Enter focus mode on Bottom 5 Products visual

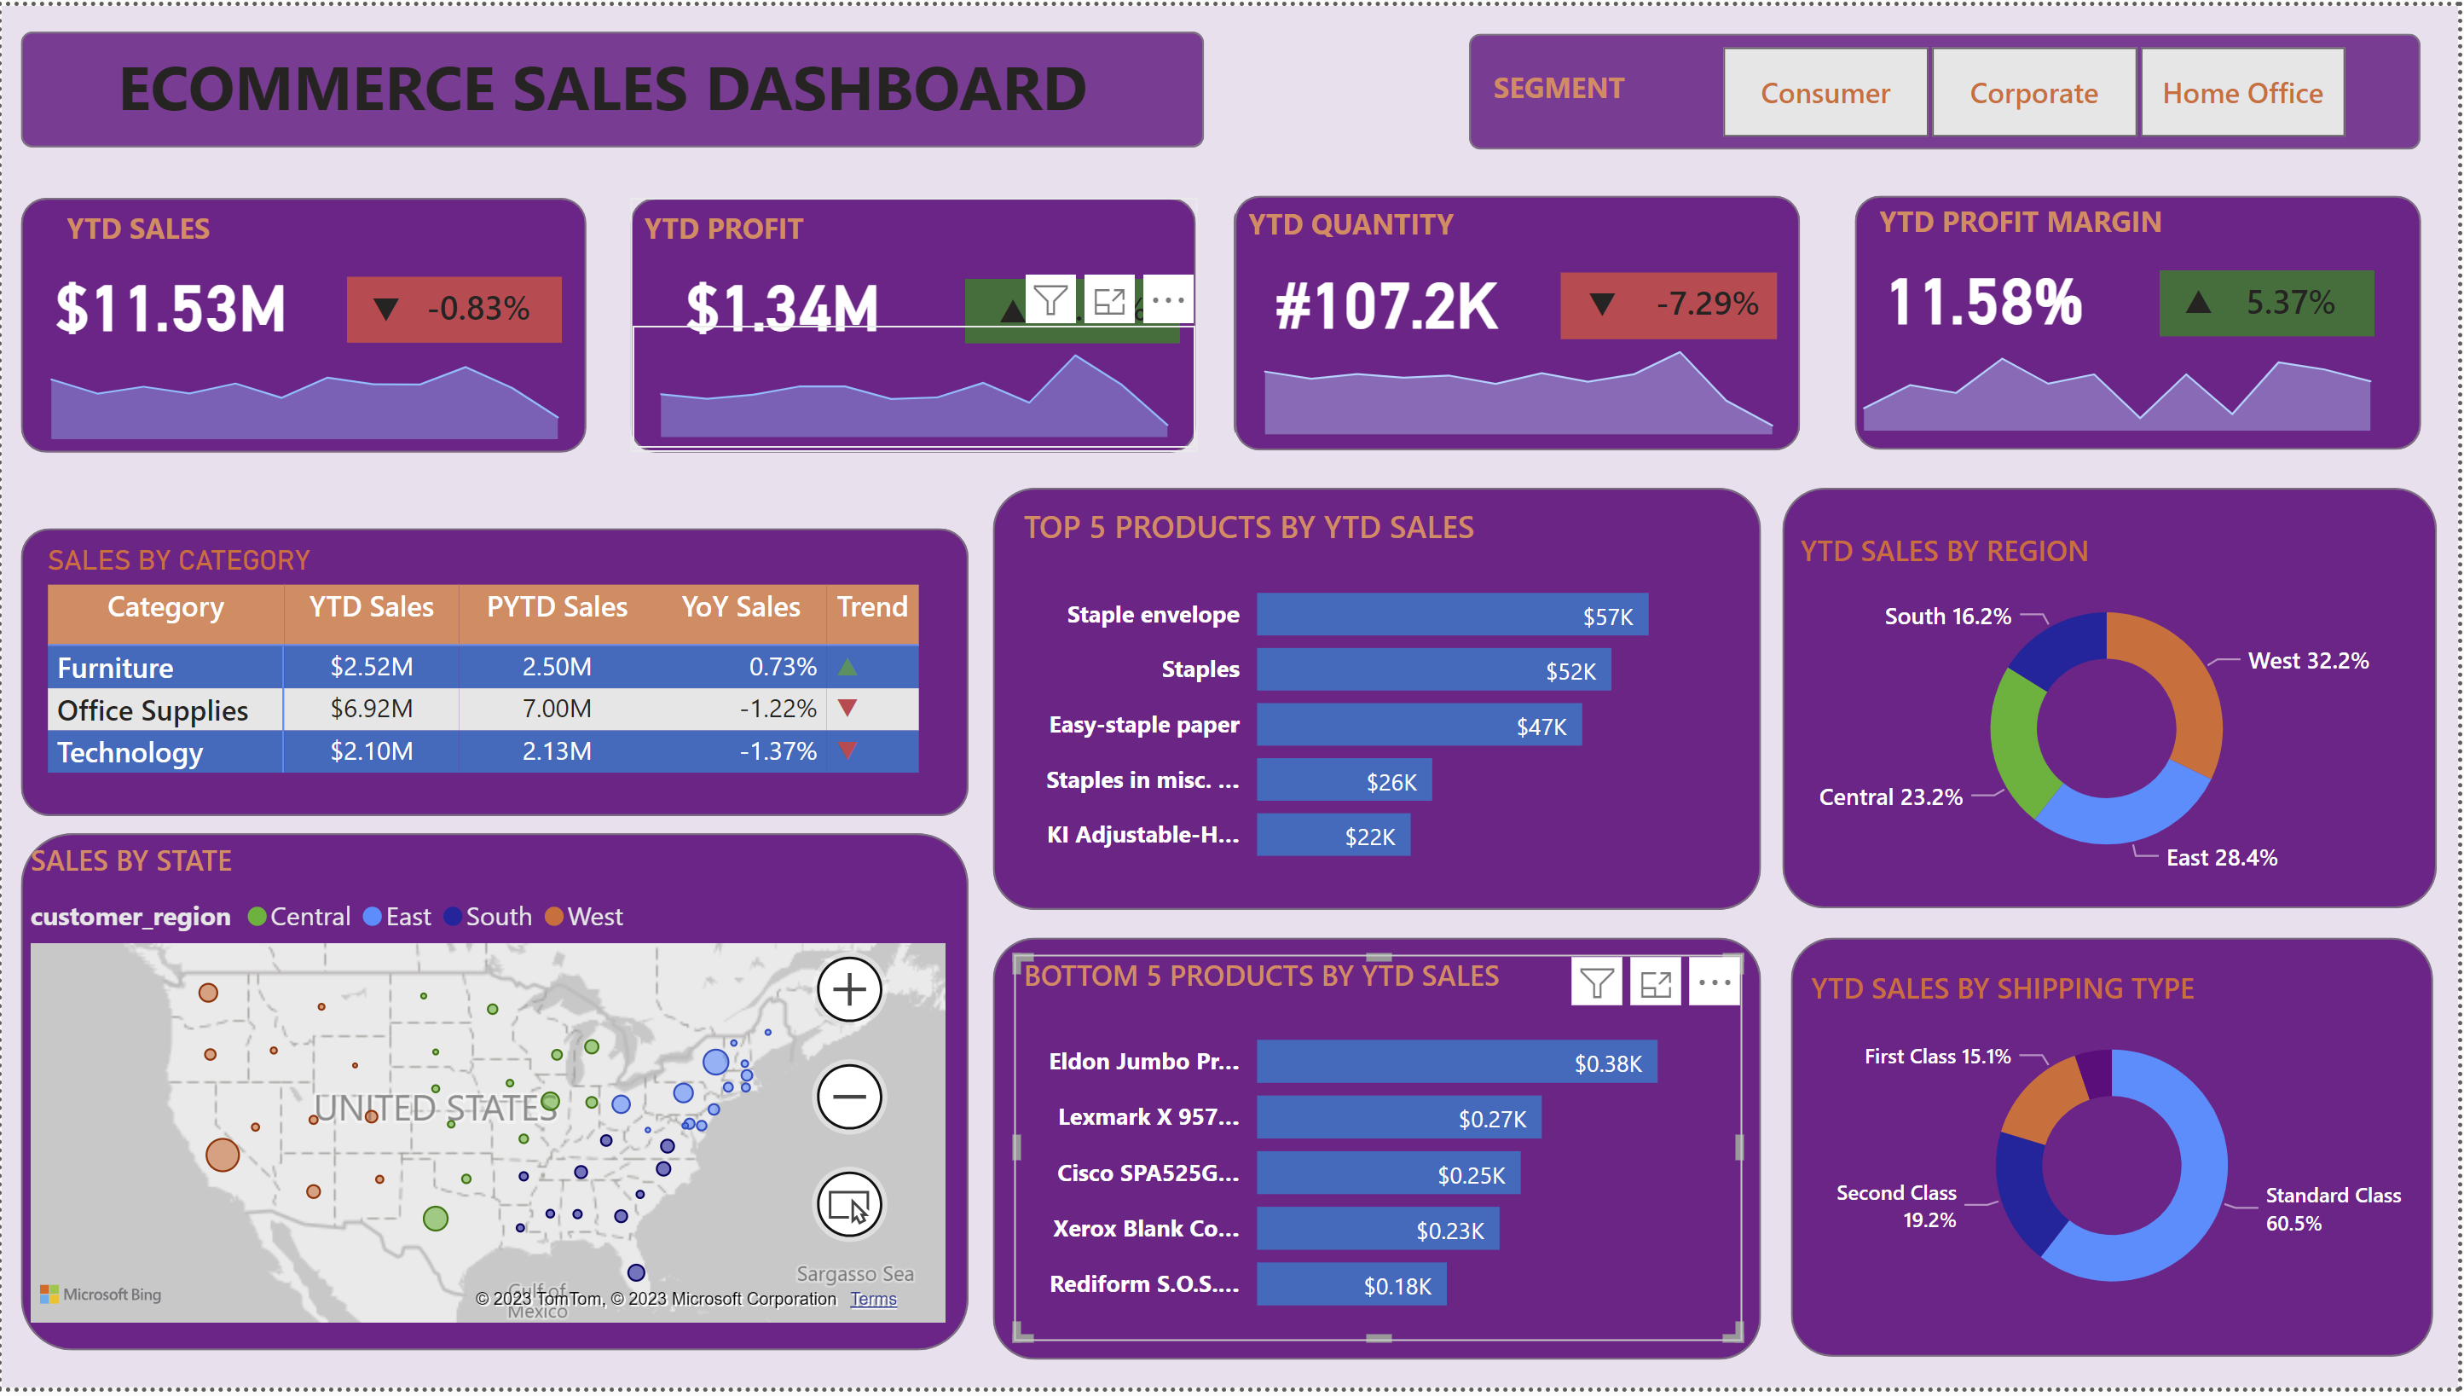pyautogui.click(x=1655, y=982)
